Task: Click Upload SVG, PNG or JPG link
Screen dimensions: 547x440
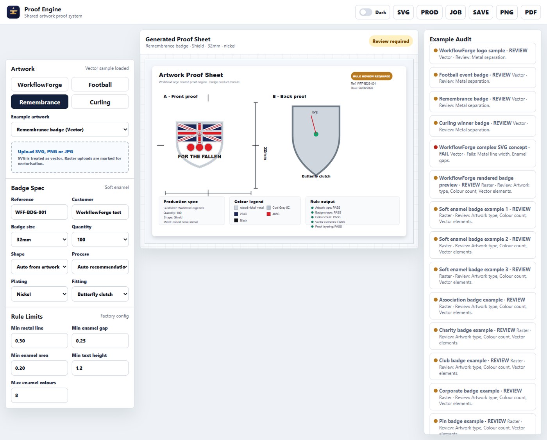Action: (x=45, y=151)
